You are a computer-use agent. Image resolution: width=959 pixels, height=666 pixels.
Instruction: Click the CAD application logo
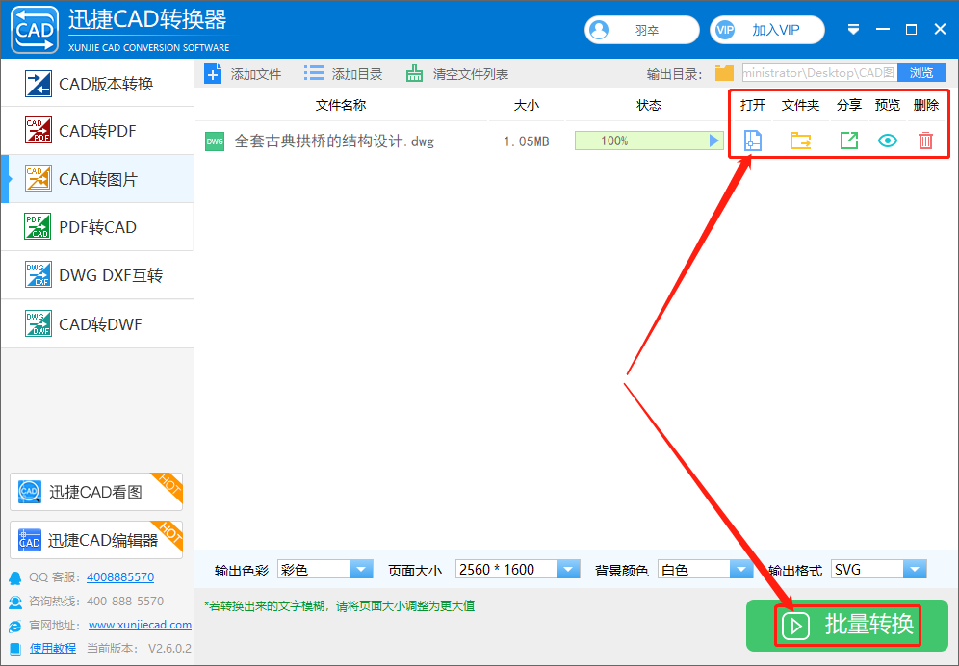click(35, 30)
